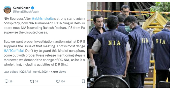Screen dimensions: 172x90
Task: Click the blue verified badge
Action: (x=32, y=8)
